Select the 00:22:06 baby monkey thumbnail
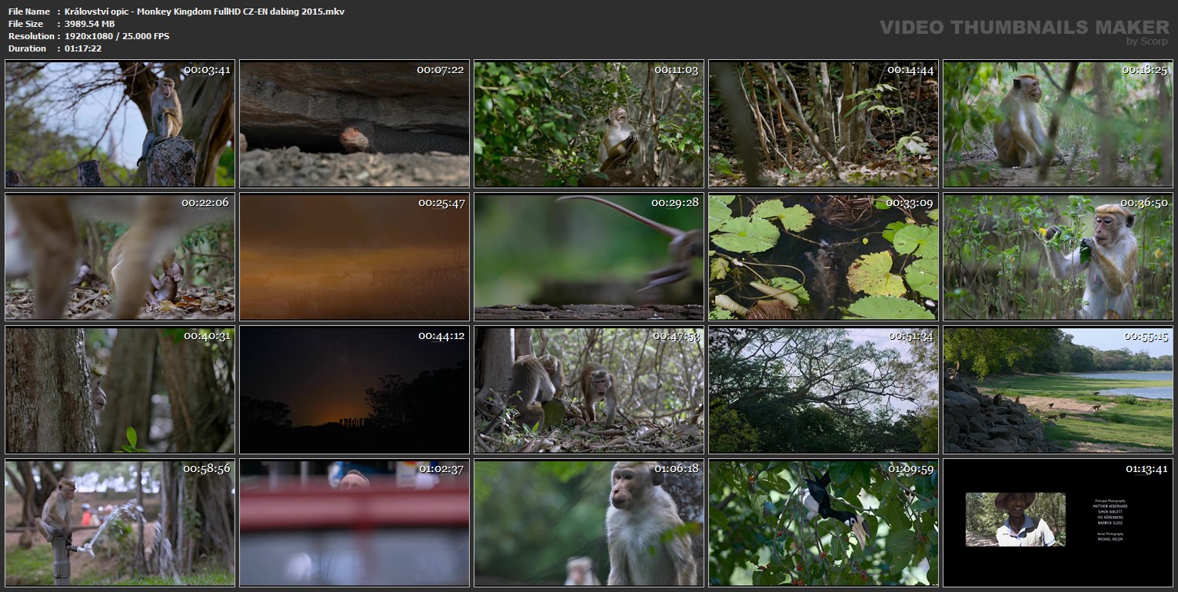 point(119,257)
